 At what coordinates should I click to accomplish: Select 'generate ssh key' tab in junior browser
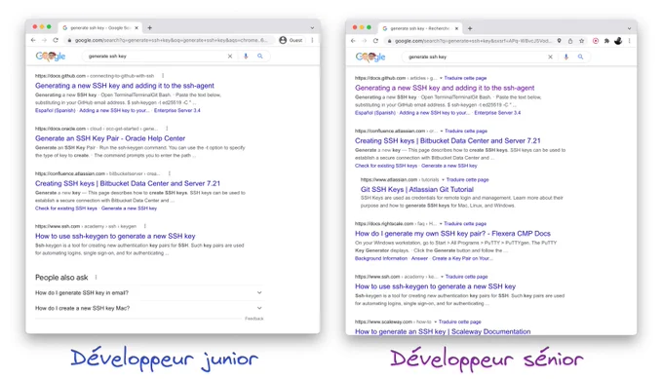(99, 28)
